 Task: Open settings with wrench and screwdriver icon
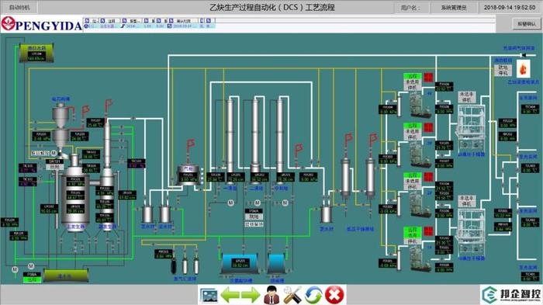pyautogui.click(x=292, y=295)
